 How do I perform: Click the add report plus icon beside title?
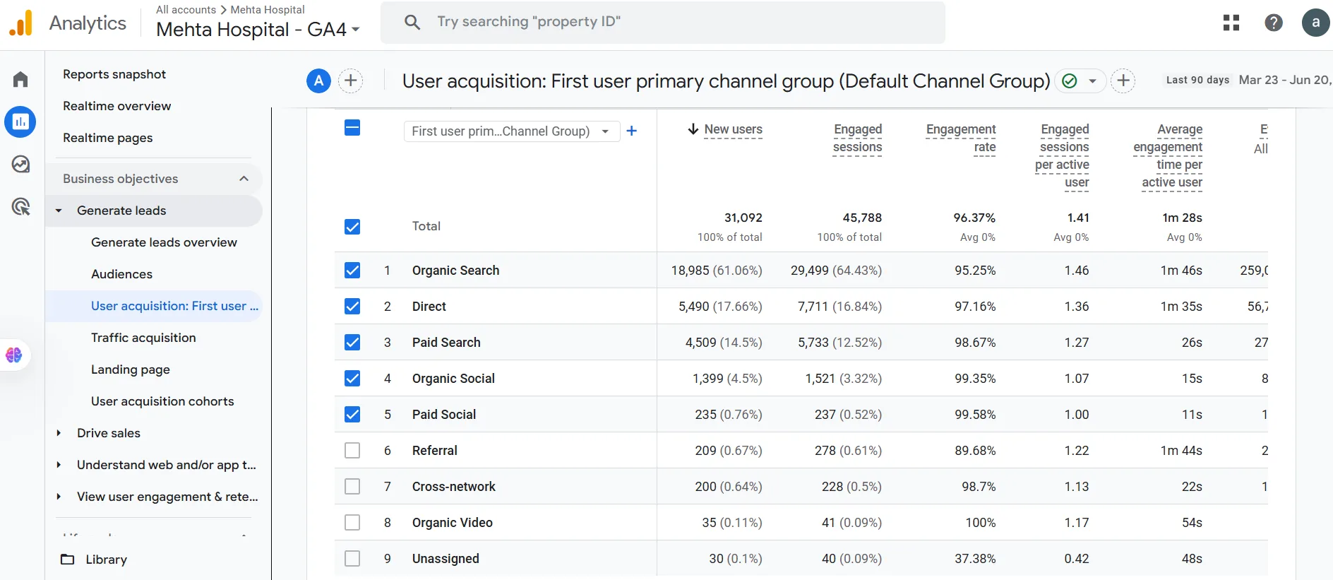1123,81
